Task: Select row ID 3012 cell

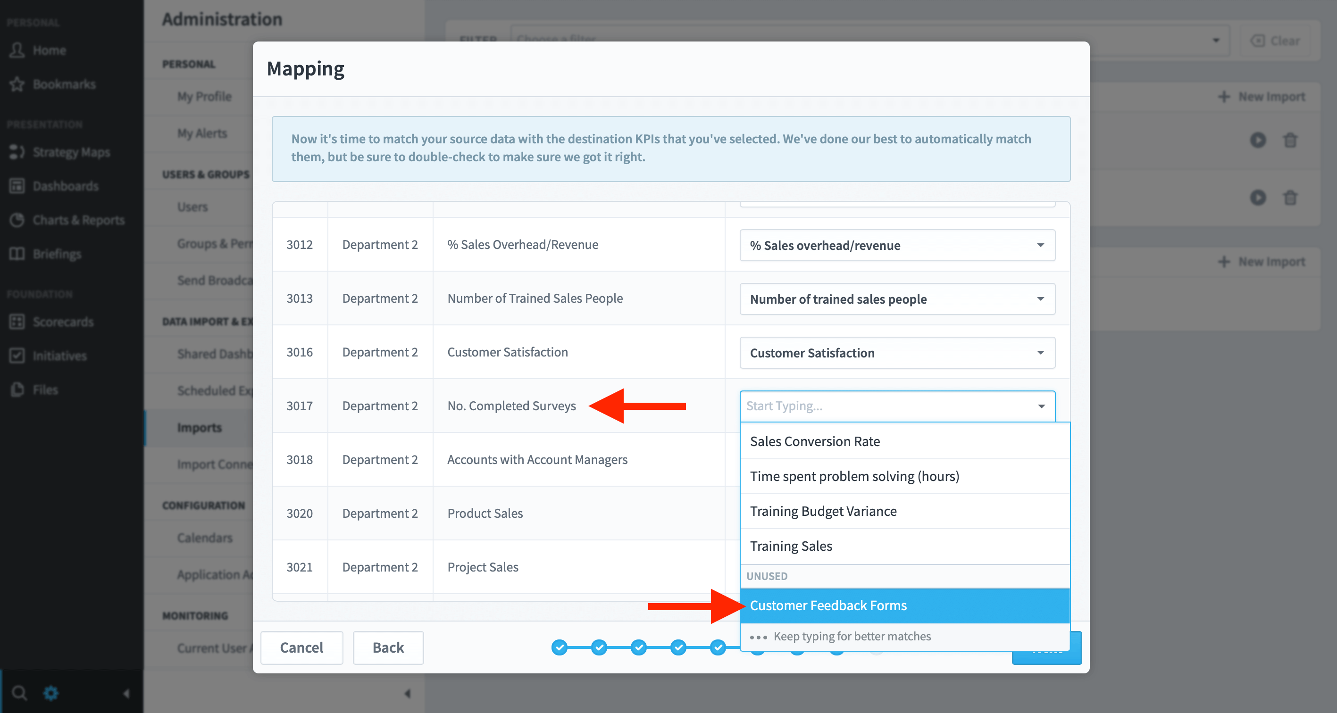Action: tap(300, 244)
